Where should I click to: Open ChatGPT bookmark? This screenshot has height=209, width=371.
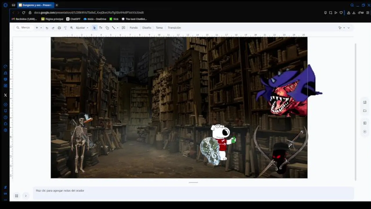[x=73, y=19]
